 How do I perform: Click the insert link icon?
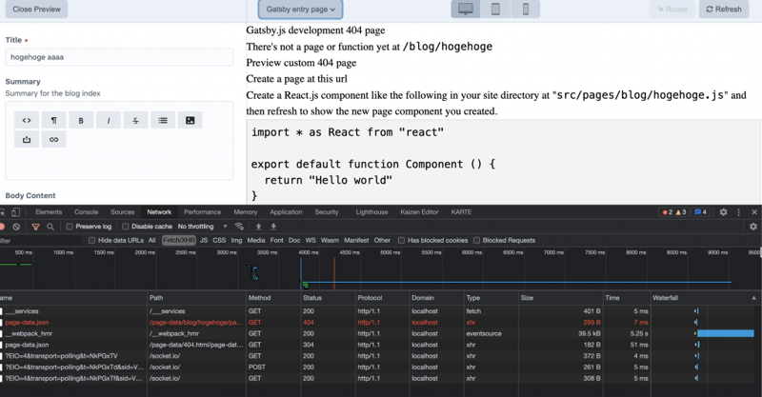pyautogui.click(x=53, y=140)
